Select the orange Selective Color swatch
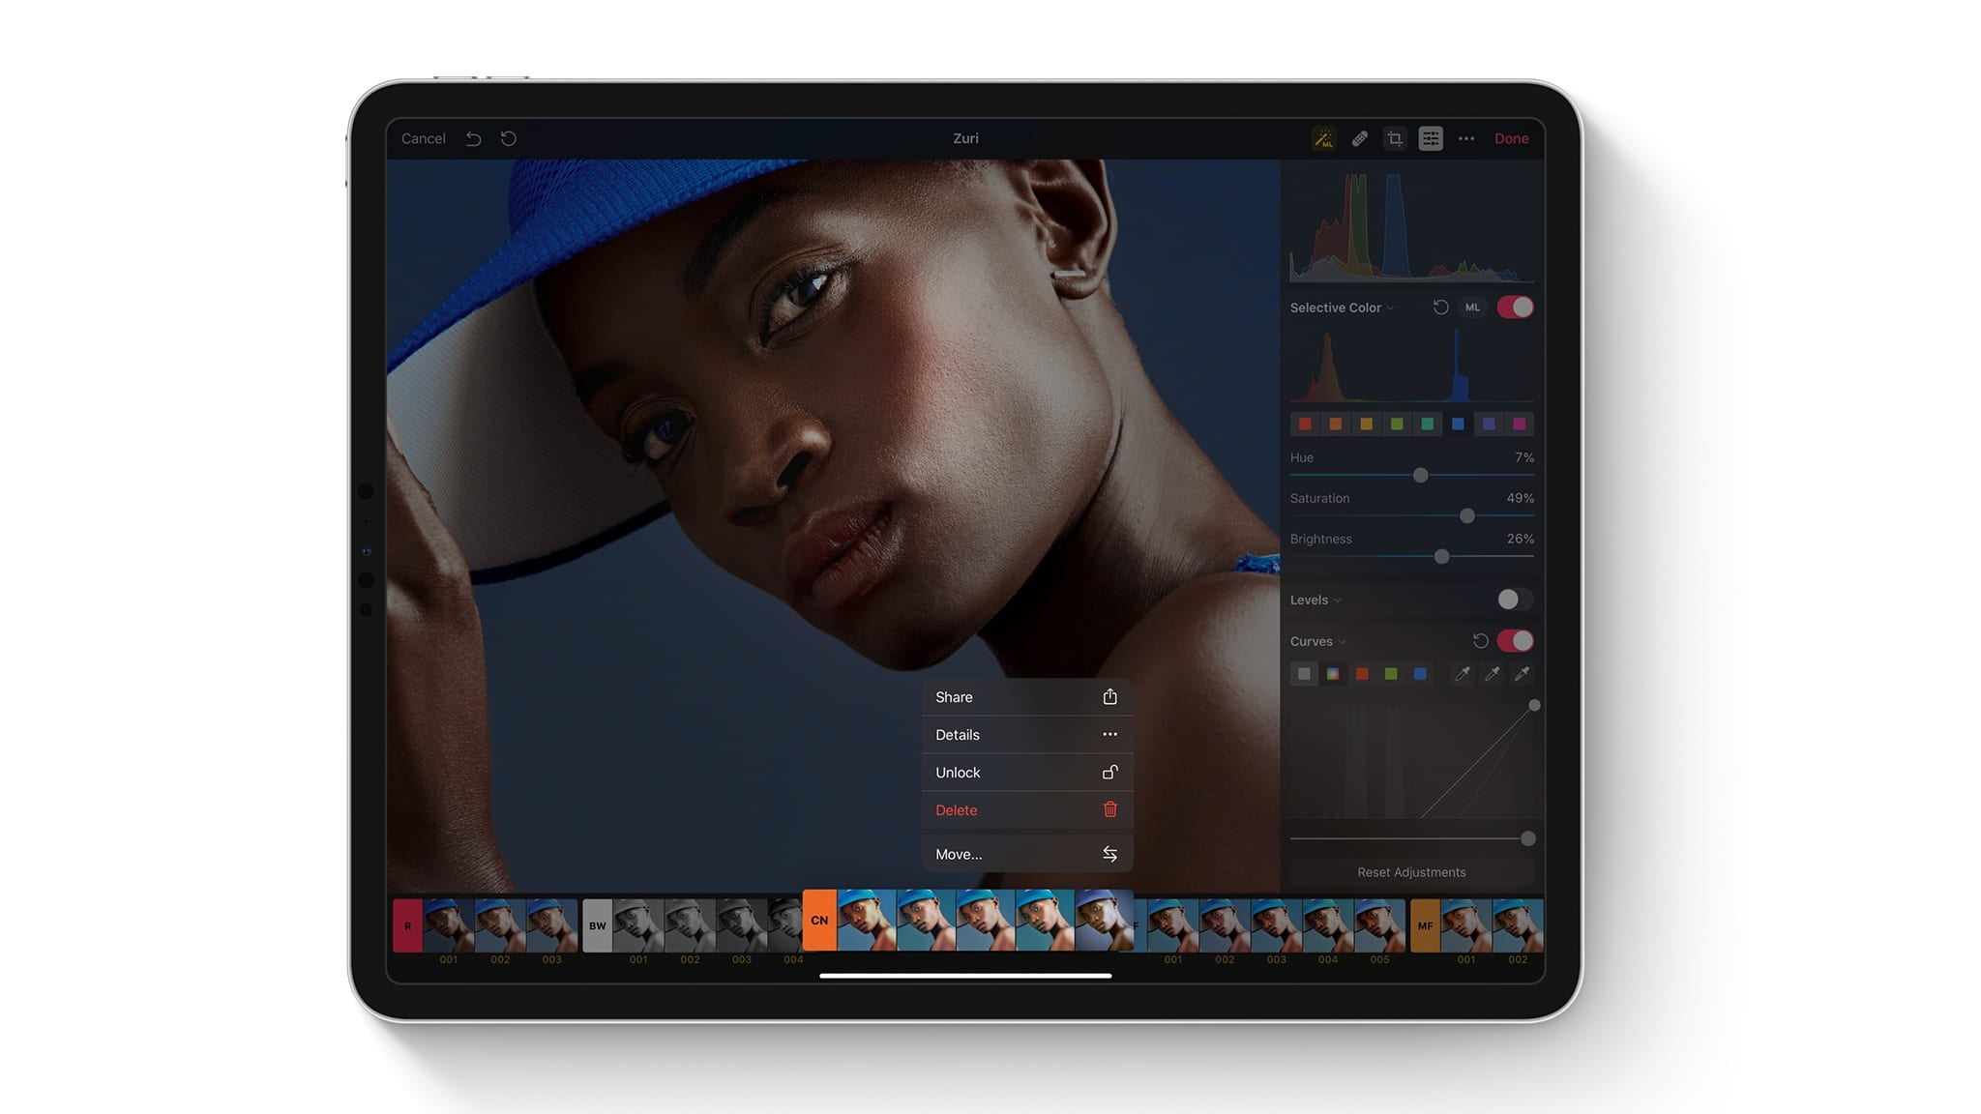Viewport: 1981px width, 1114px height. pos(1336,424)
